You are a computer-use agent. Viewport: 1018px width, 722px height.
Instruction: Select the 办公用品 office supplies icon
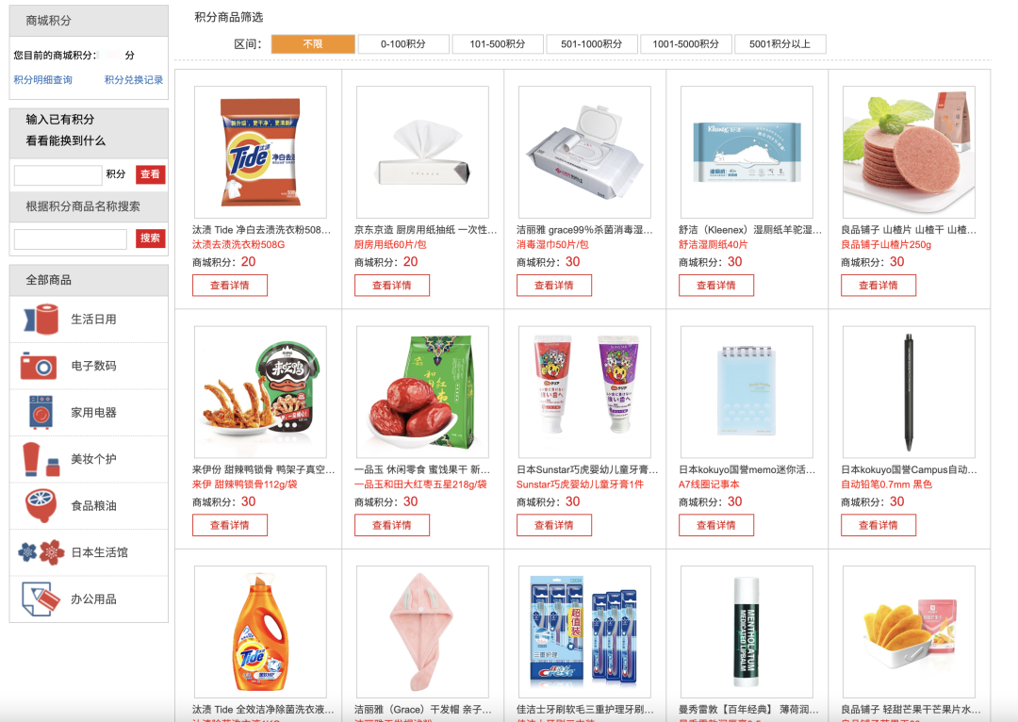point(41,599)
